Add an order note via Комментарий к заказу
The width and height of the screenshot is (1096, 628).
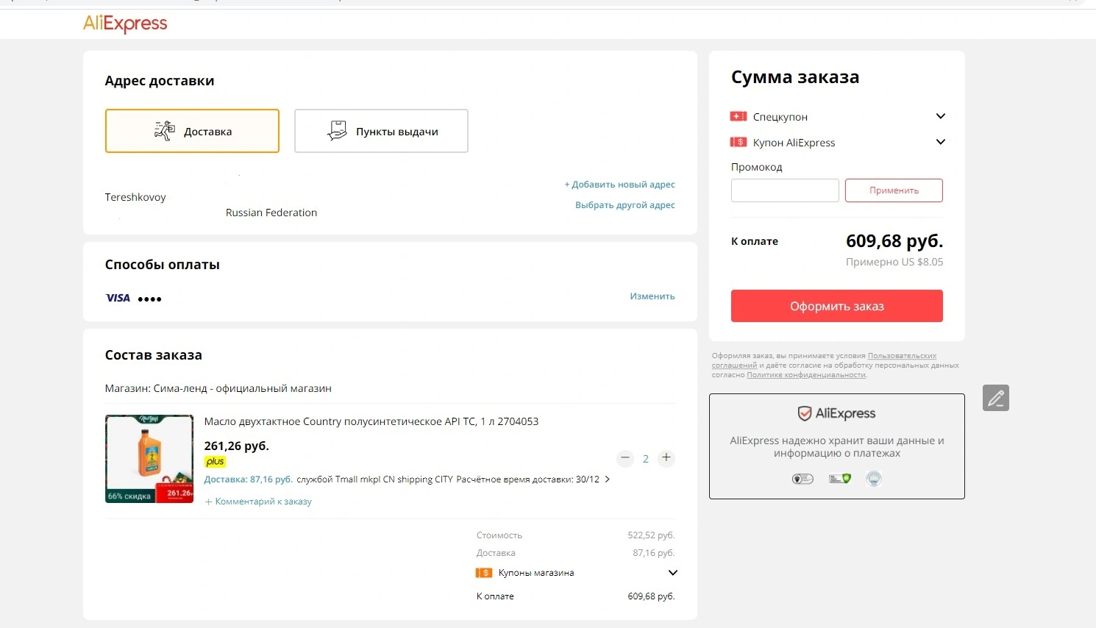pyautogui.click(x=258, y=502)
